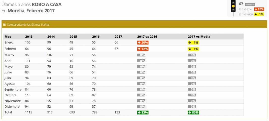Click the 1113 total value for 2013
Screen dimensions: 269x121
click(x=29, y=112)
